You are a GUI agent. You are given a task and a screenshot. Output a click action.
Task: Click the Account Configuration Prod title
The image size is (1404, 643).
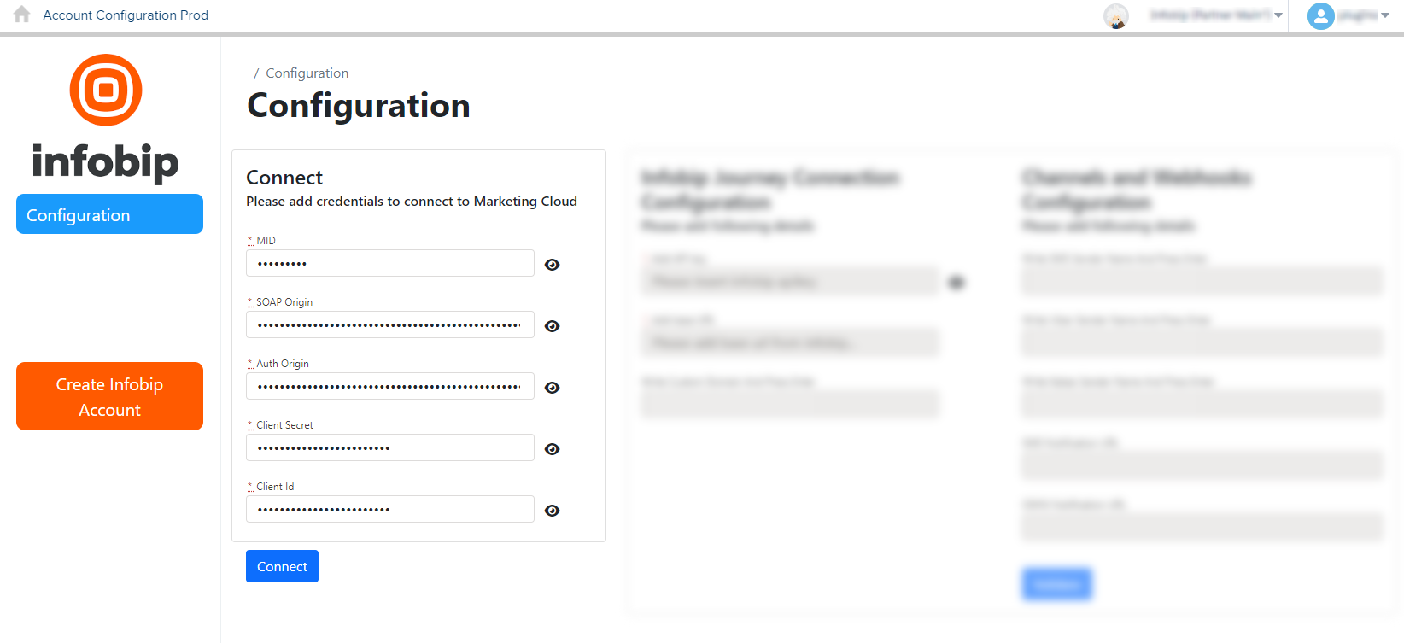point(126,15)
